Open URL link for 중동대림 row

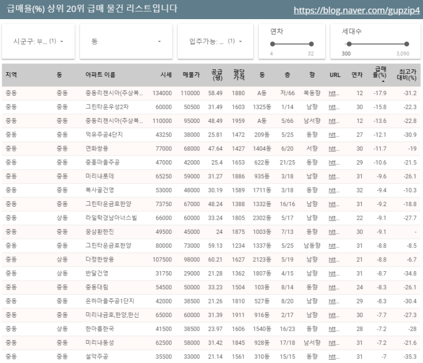tap(334, 287)
